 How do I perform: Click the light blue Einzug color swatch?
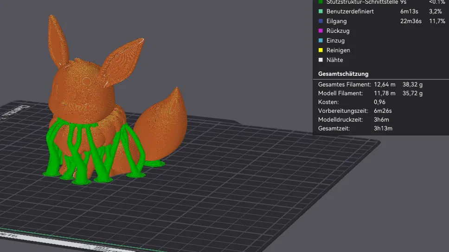(x=321, y=41)
